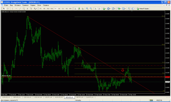The height and width of the screenshot is (102, 171).
Task: Zoom in on the chart
Action: pos(87,8)
